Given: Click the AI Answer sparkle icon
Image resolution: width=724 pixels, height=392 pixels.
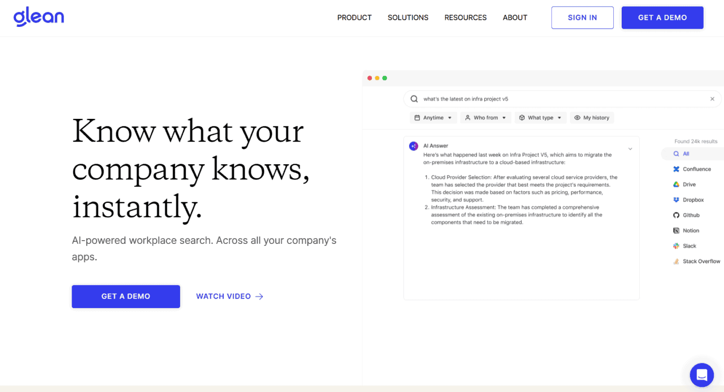Looking at the screenshot, I should 413,146.
